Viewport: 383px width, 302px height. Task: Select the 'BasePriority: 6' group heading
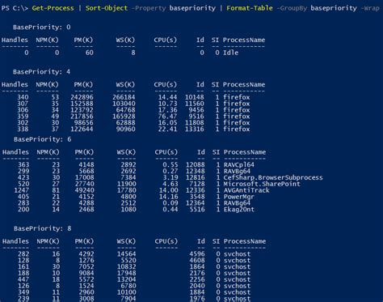click(43, 139)
